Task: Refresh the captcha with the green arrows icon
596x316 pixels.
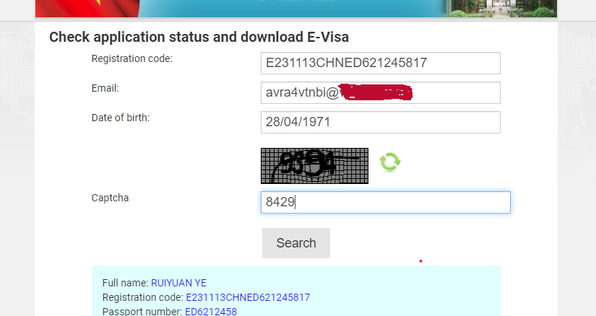Action: pyautogui.click(x=390, y=162)
